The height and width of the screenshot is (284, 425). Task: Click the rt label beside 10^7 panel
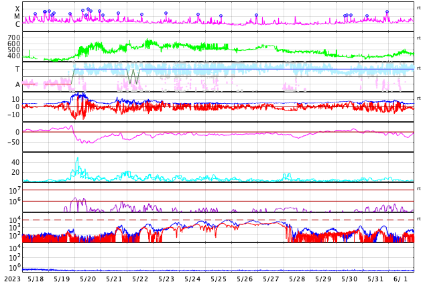419,189
